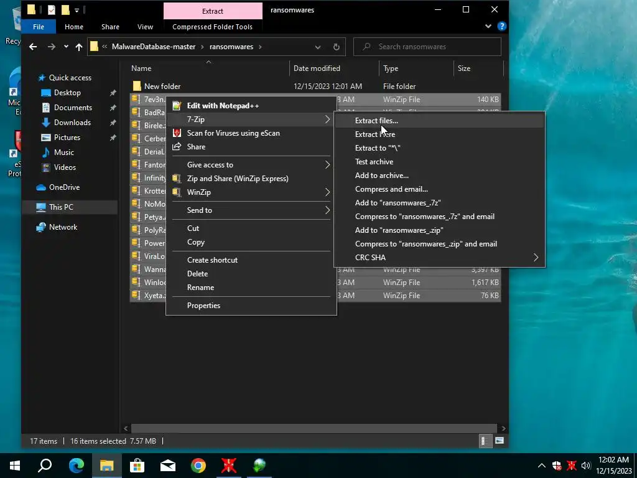Expand Give access to submenu
The width and height of the screenshot is (637, 478).
[x=251, y=165]
